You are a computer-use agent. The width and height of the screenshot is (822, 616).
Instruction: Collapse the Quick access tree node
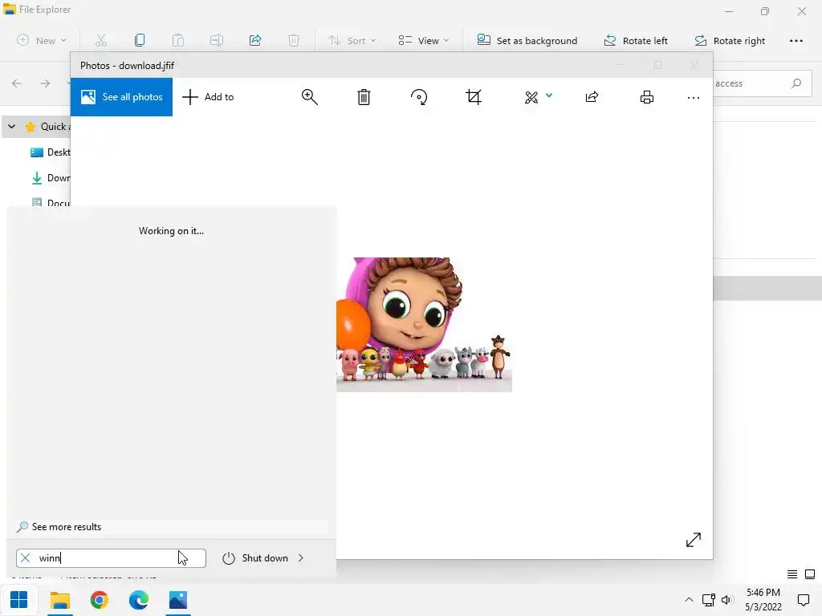(x=11, y=126)
